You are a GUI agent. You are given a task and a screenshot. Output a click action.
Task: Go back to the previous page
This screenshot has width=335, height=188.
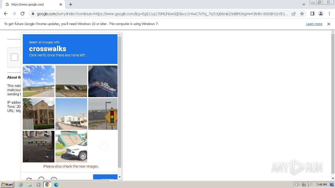tap(6, 14)
